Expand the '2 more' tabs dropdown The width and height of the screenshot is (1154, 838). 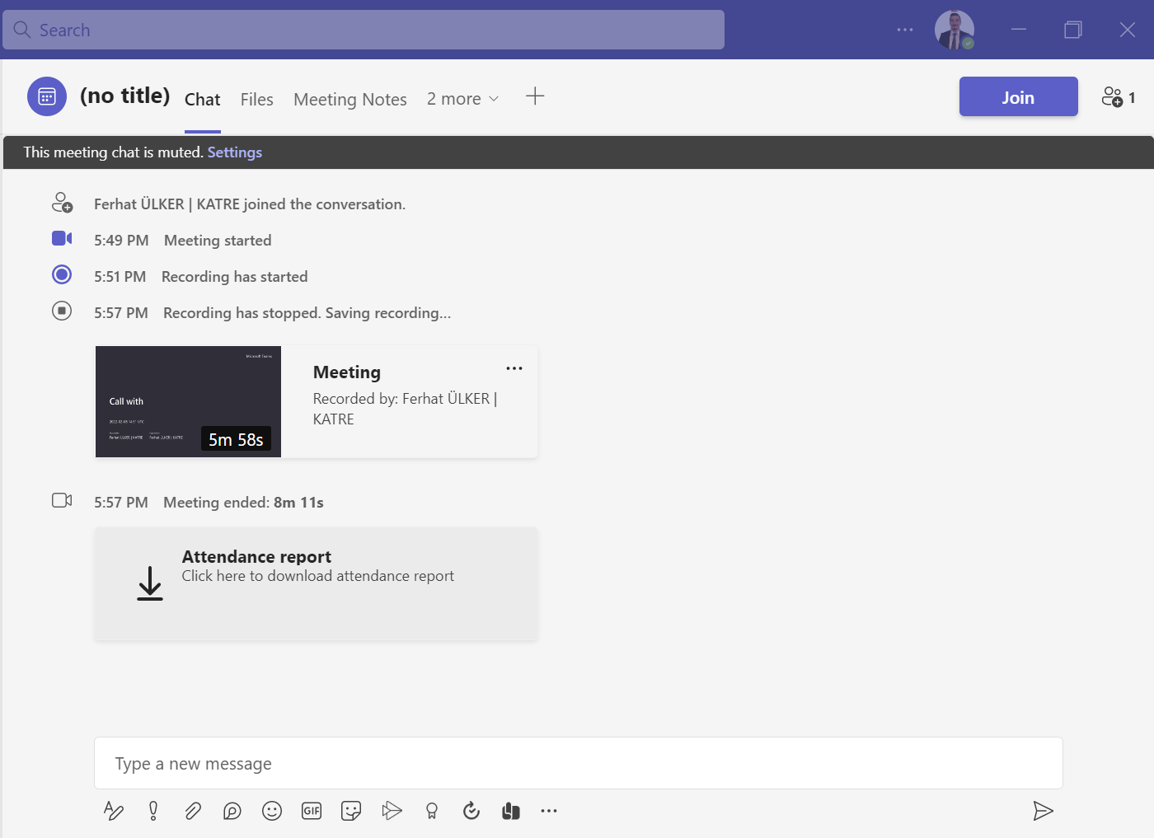tap(463, 99)
